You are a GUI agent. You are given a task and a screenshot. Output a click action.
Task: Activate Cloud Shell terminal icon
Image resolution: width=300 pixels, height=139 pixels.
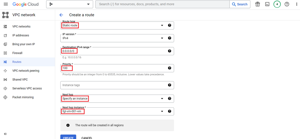[267, 4]
